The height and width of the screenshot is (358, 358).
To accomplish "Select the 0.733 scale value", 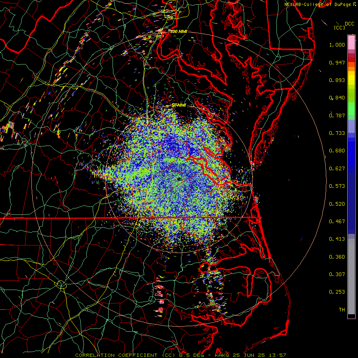I will click(x=337, y=133).
